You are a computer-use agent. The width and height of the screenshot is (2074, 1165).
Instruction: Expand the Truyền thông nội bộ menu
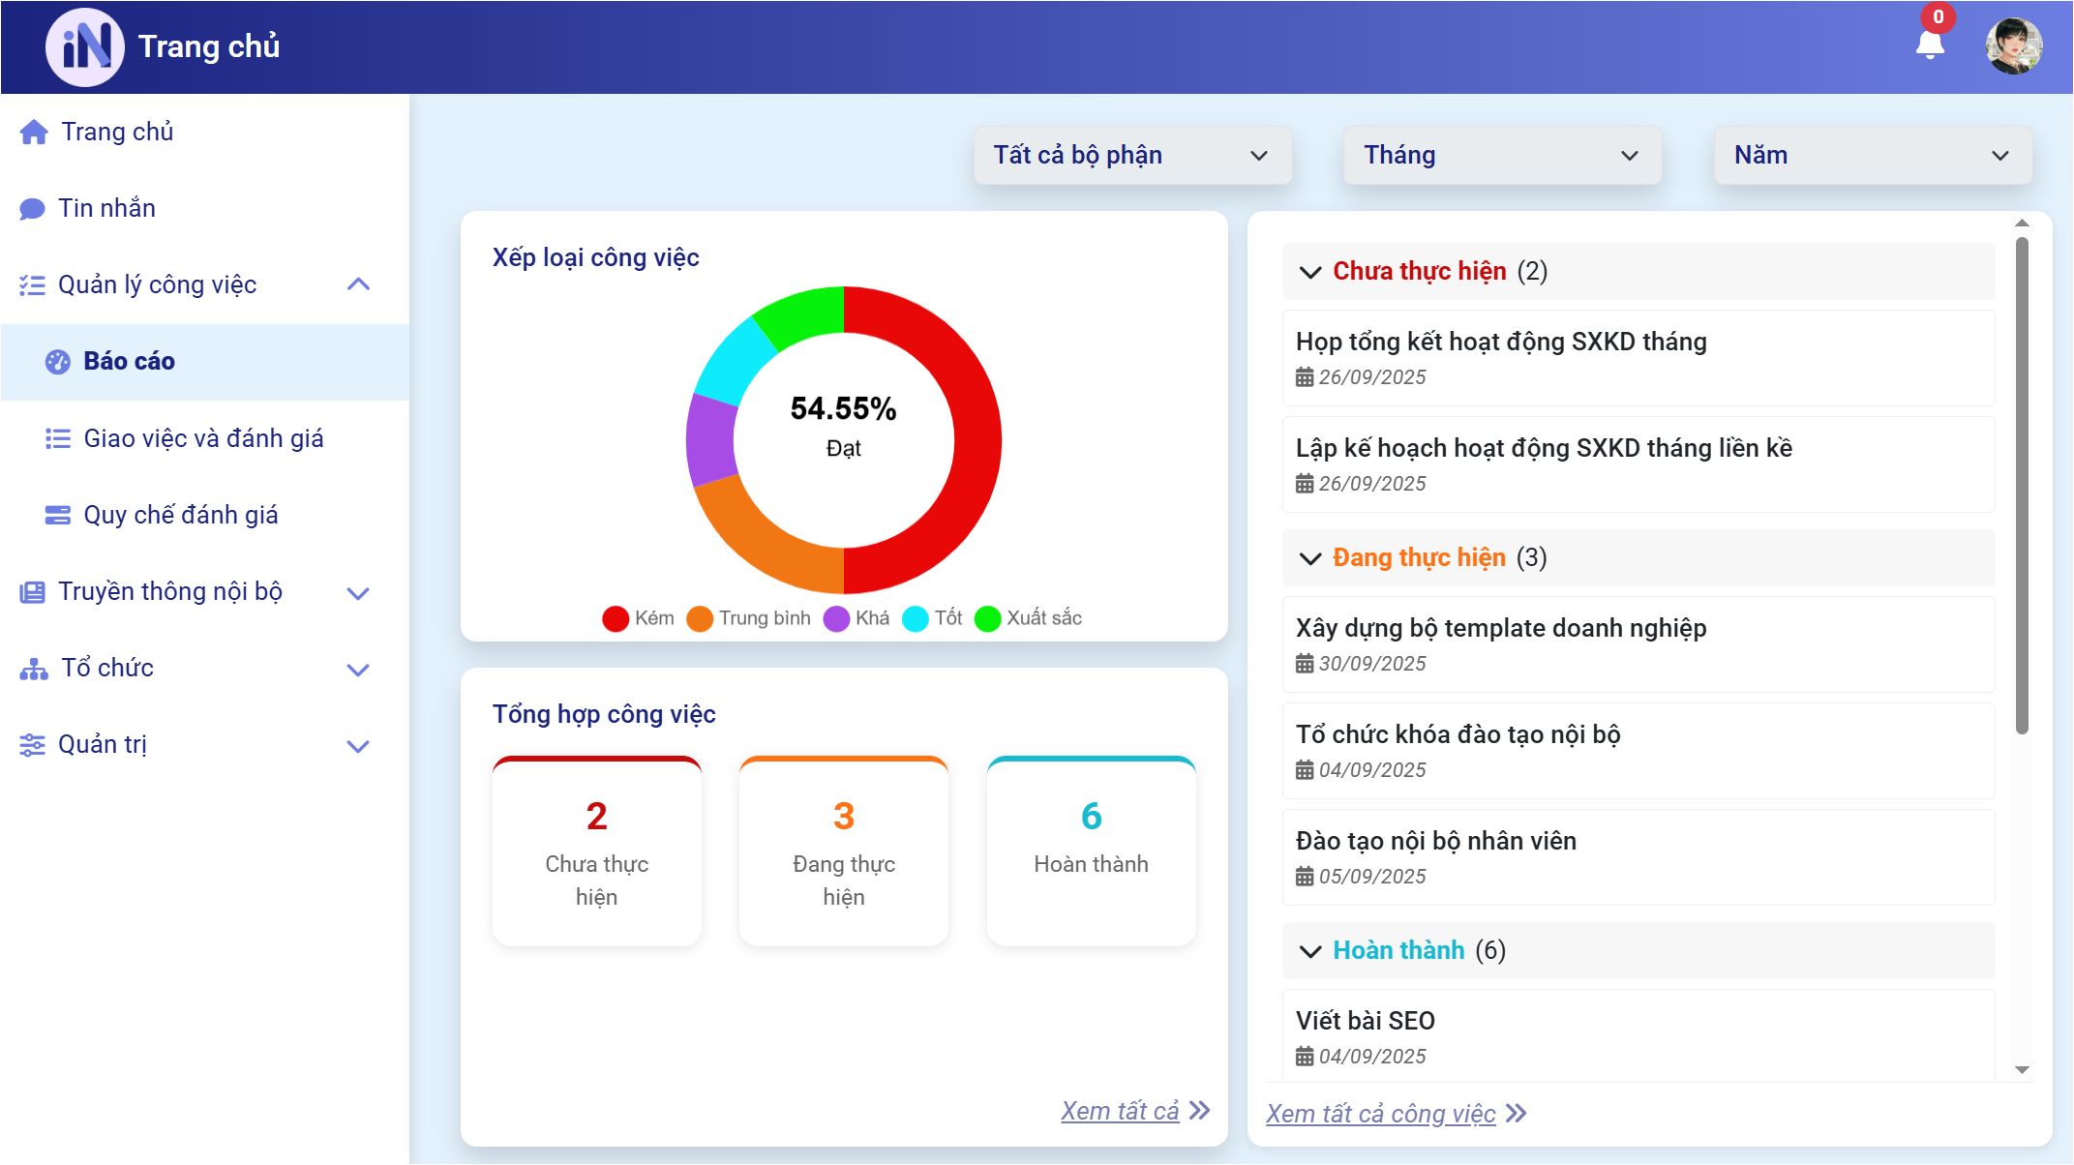tap(358, 592)
